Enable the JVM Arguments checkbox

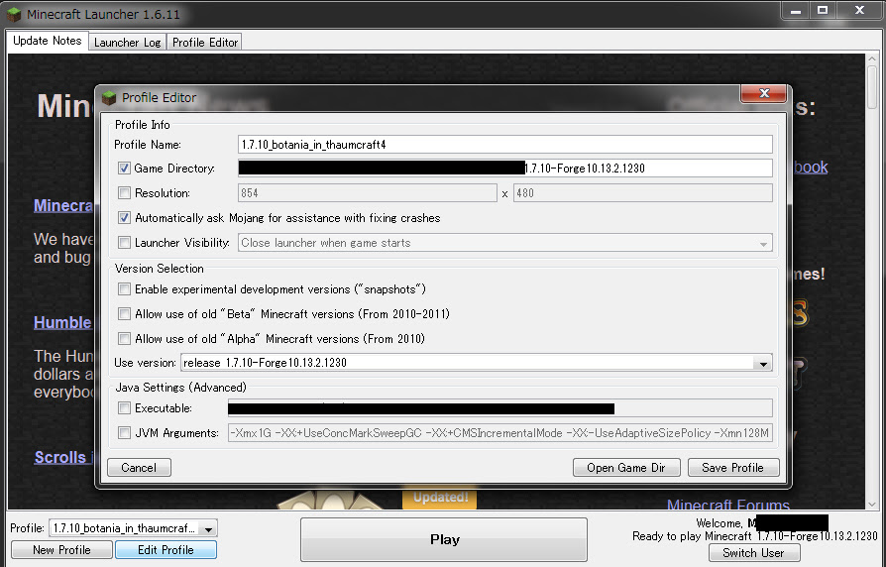tap(124, 433)
